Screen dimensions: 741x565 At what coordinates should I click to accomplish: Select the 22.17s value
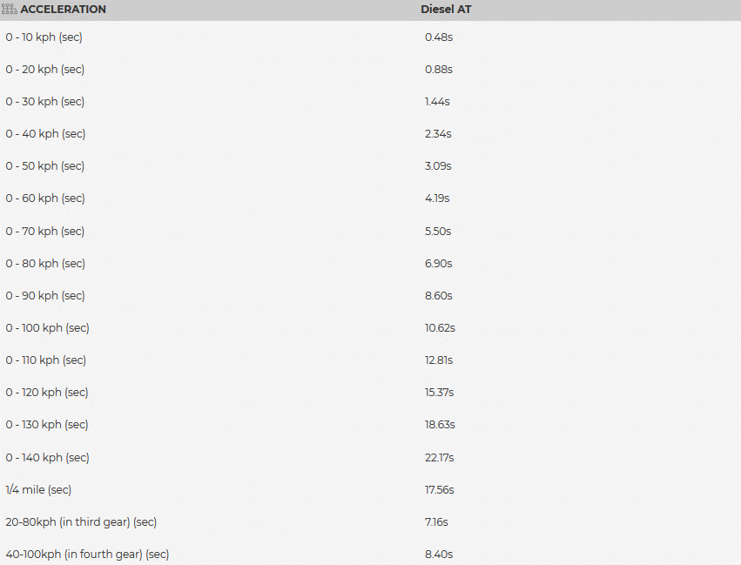(x=440, y=458)
